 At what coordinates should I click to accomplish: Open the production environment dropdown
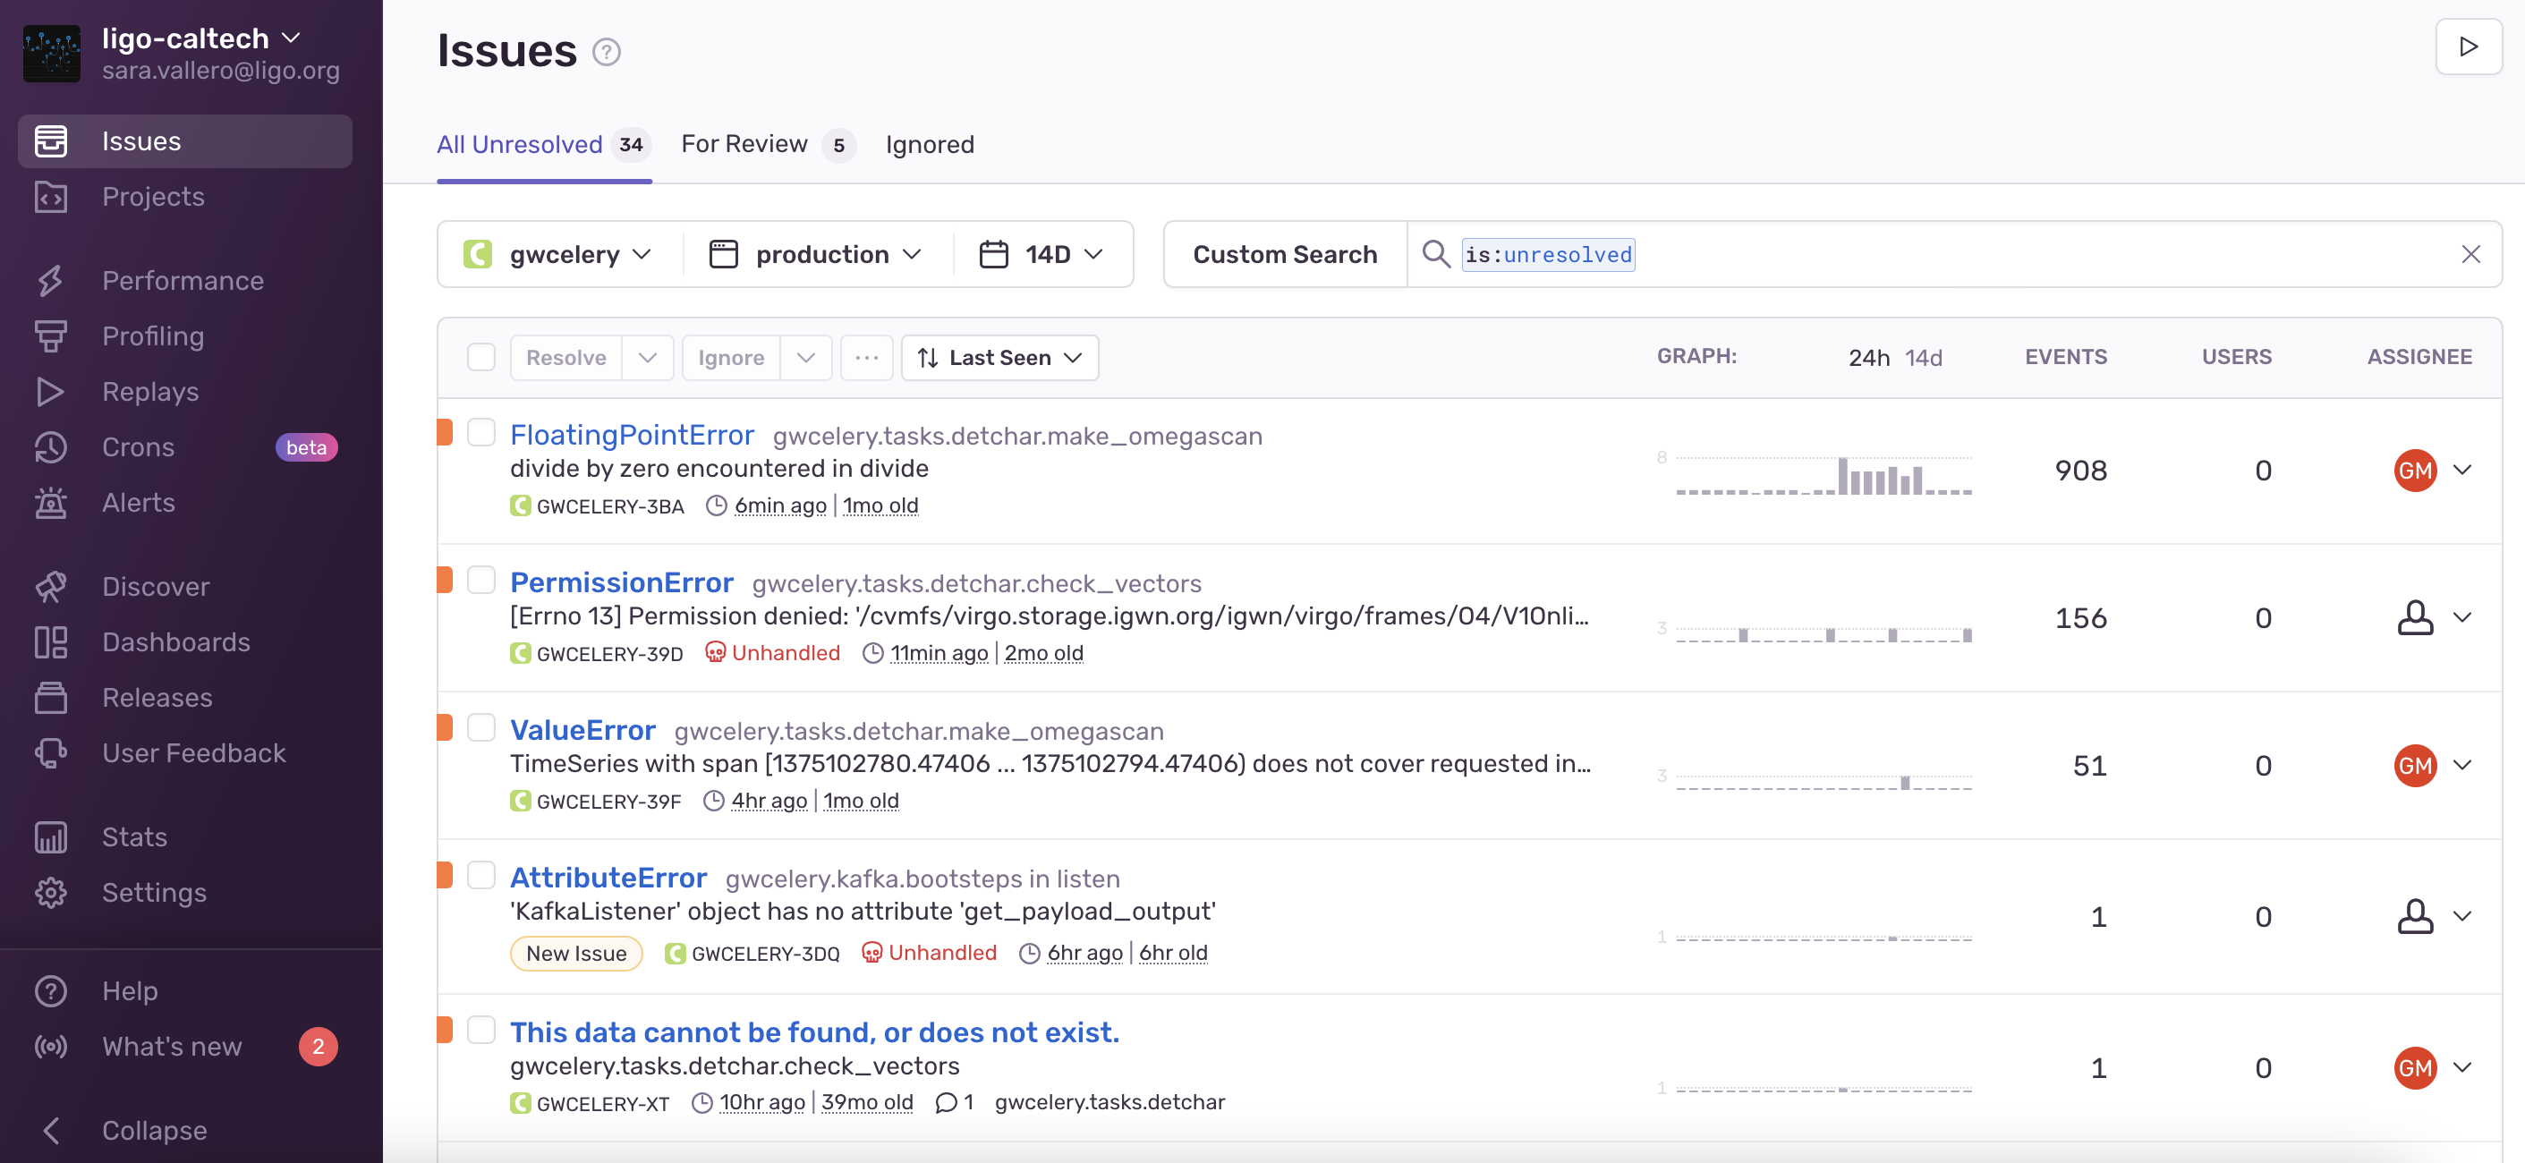pos(817,255)
